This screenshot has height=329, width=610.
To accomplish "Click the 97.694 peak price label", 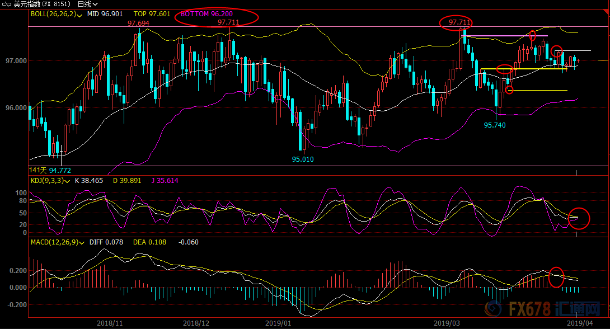I will tap(138, 23).
